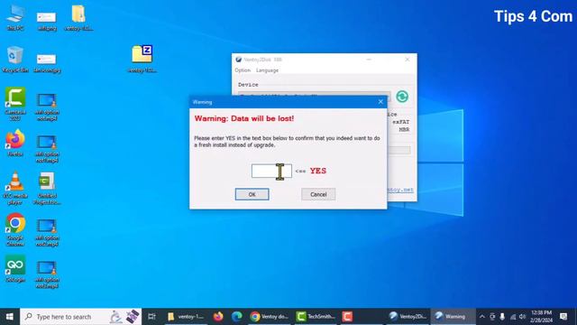Select the ventoy folder icon on desktop
Image resolution: width=577 pixels, height=325 pixels.
point(78,18)
